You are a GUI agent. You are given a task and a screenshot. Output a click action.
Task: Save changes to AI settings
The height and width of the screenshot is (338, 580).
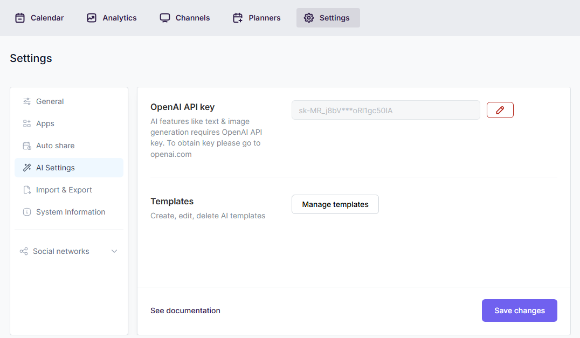click(519, 311)
